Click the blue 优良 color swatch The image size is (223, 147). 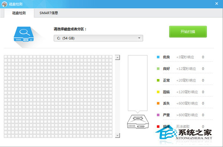(158, 57)
